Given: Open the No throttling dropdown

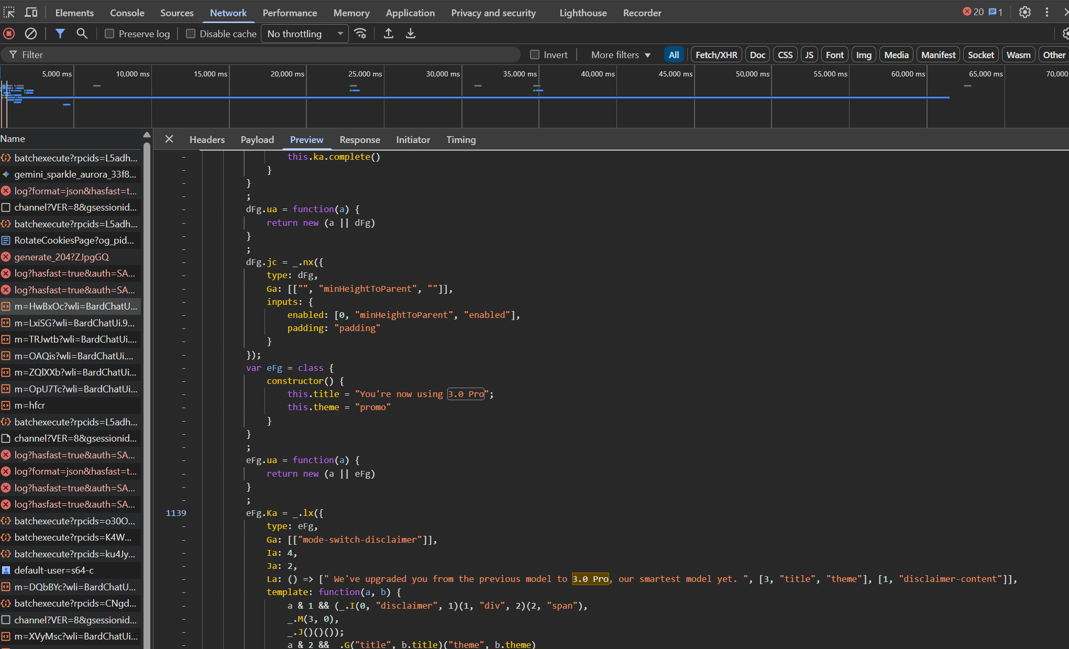Looking at the screenshot, I should [304, 34].
